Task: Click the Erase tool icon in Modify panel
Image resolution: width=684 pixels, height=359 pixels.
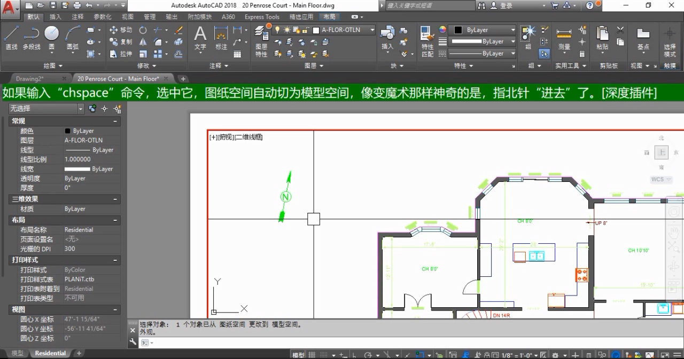Action: coord(178,30)
